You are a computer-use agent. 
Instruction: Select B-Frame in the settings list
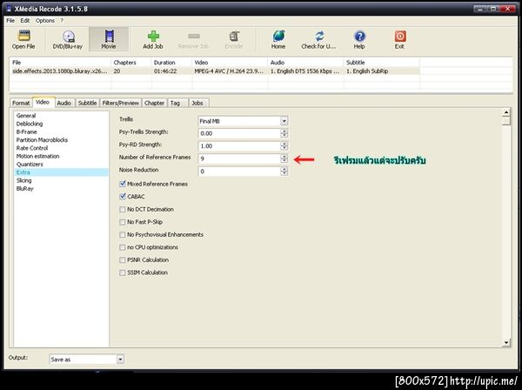point(27,132)
